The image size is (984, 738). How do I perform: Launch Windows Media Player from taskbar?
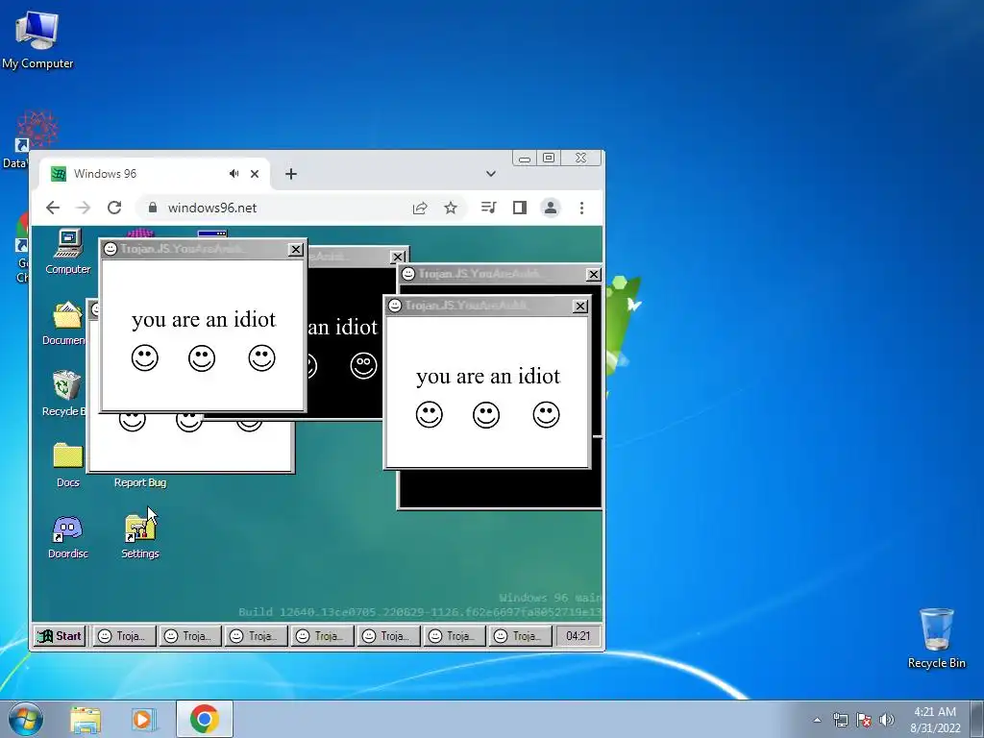[143, 719]
